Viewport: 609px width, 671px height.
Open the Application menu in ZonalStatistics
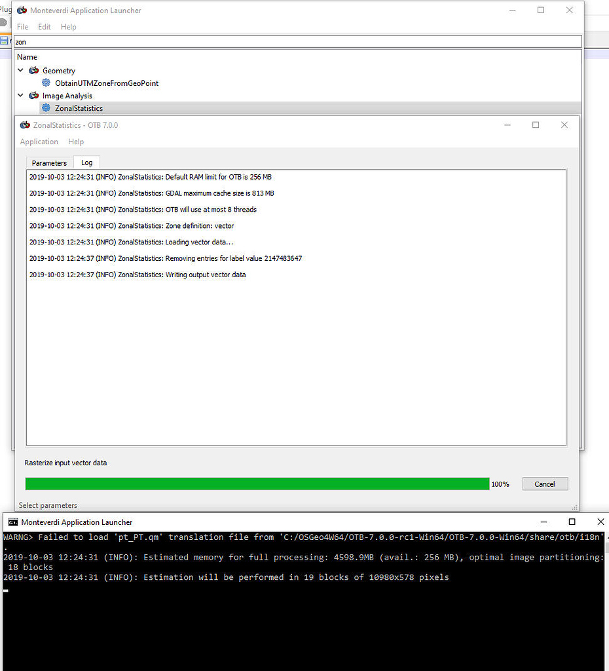39,142
